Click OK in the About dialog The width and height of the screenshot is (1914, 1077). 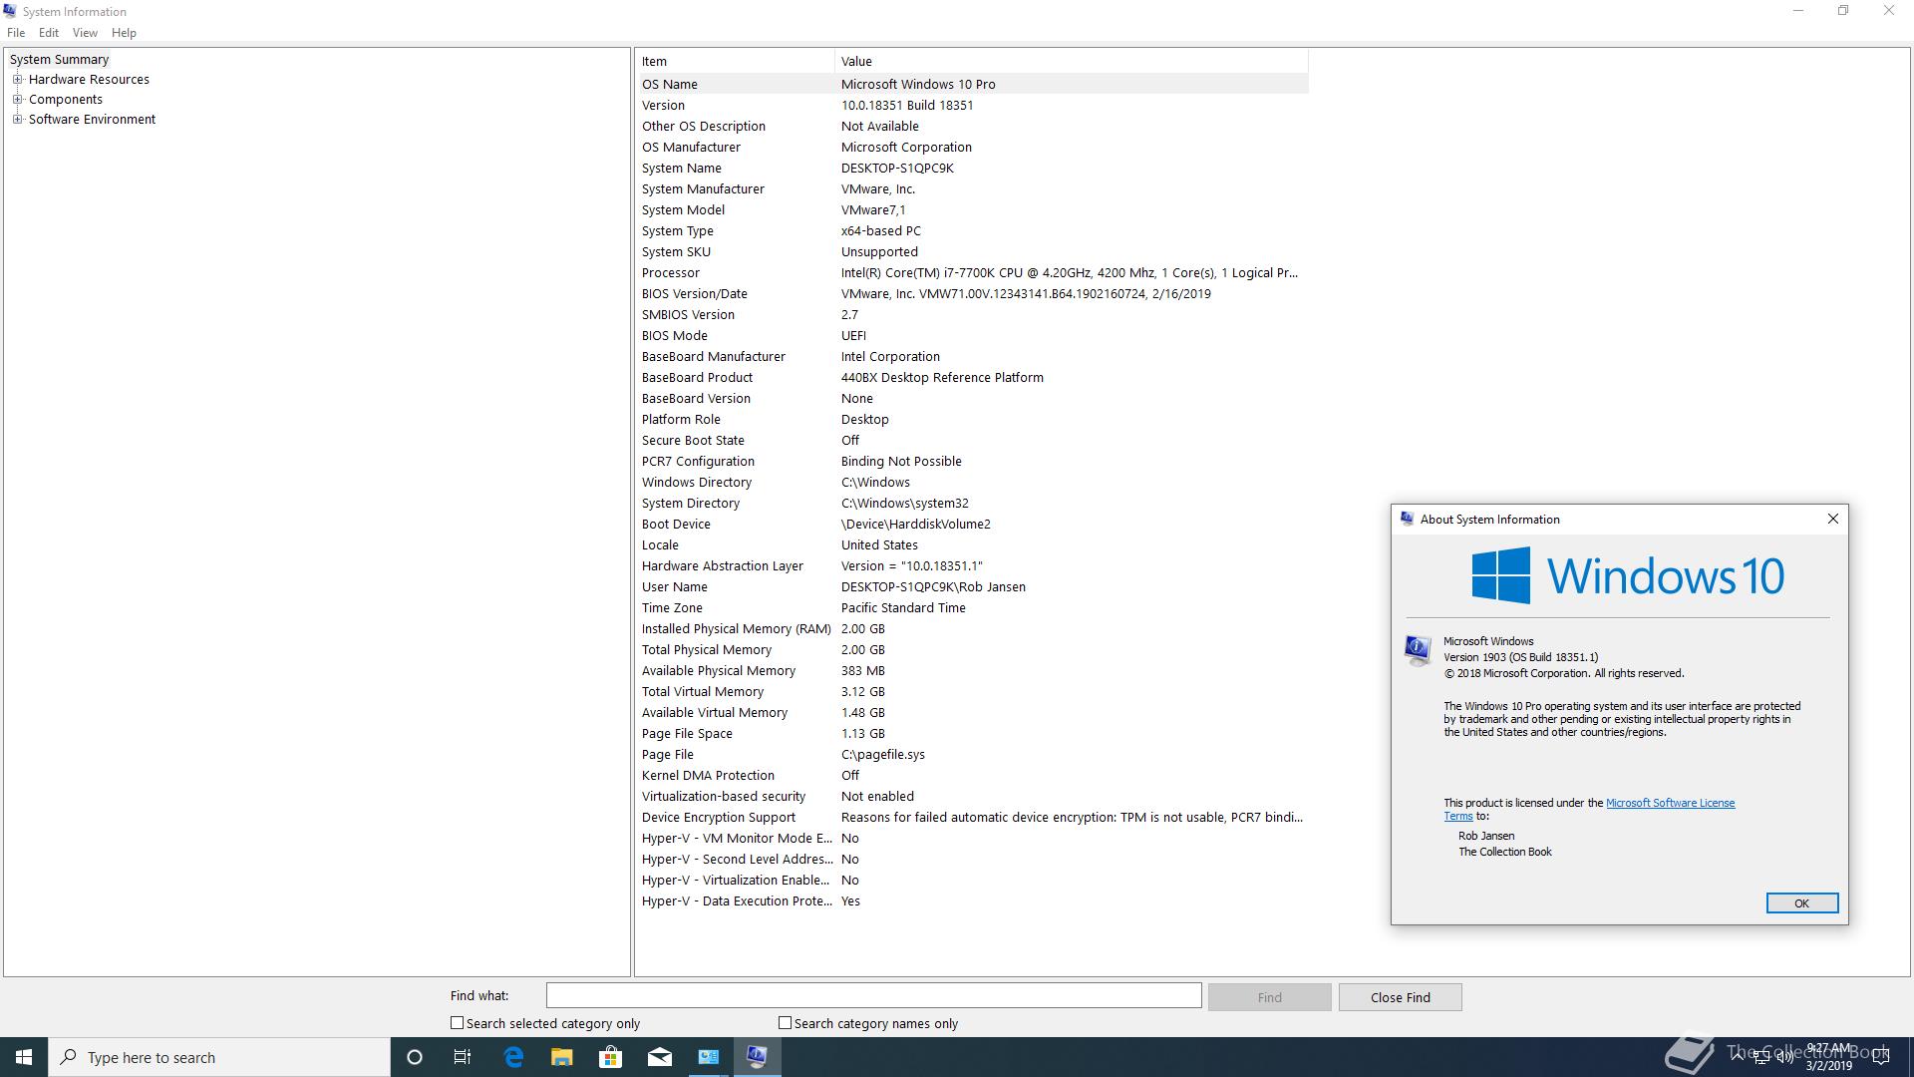click(1801, 902)
